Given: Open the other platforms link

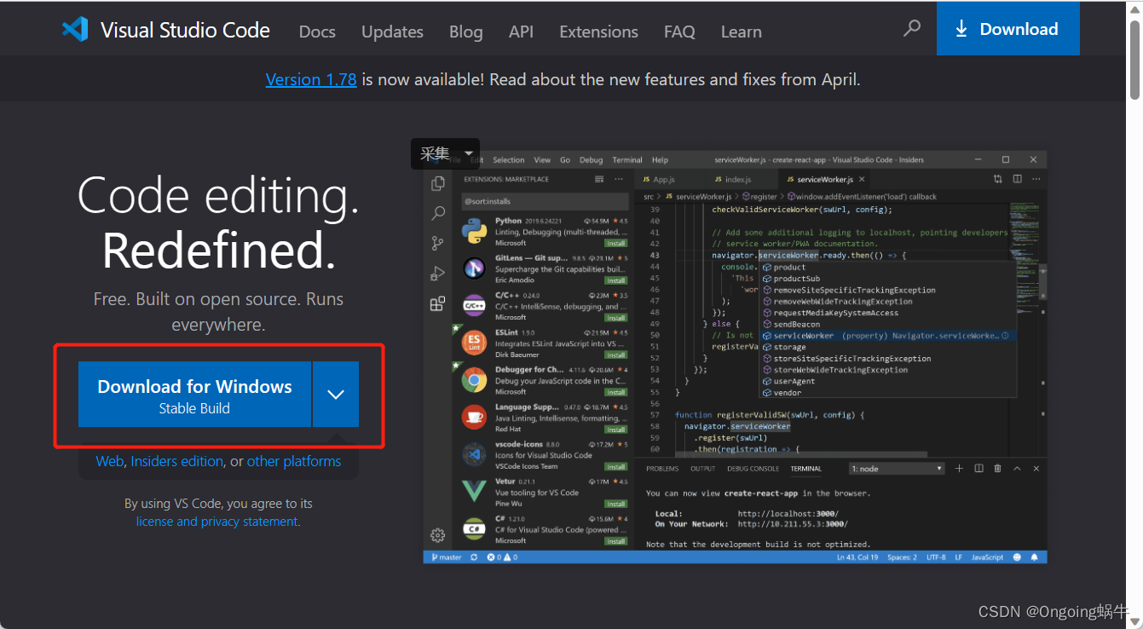Looking at the screenshot, I should point(294,461).
